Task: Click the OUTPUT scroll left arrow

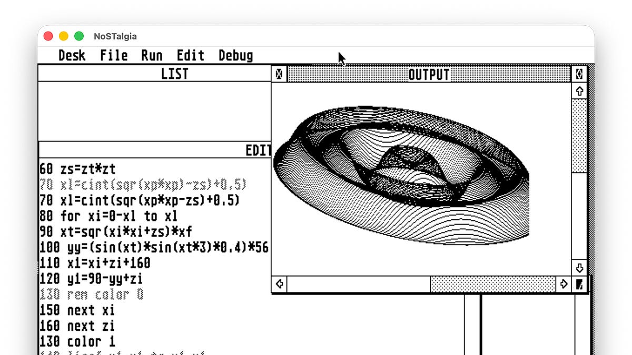Action: [280, 285]
